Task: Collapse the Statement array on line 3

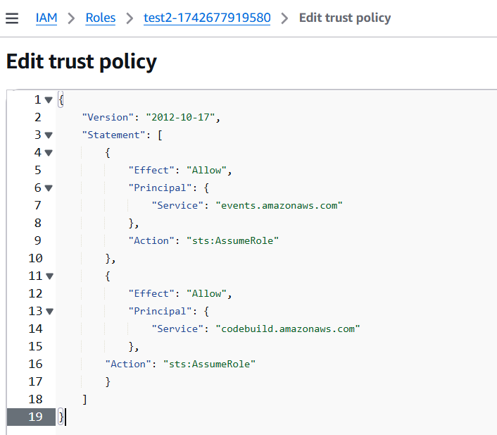Action: pyautogui.click(x=49, y=135)
